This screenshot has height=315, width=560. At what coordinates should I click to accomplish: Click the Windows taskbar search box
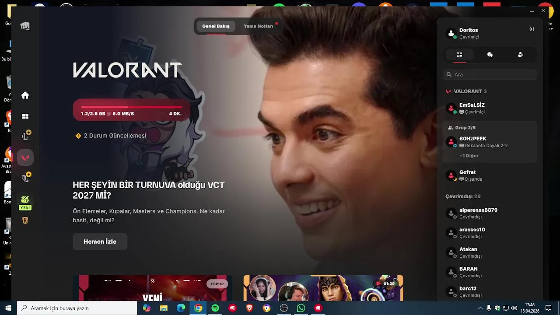pyautogui.click(x=77, y=308)
